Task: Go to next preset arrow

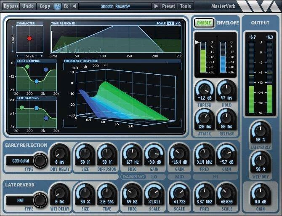Action: pyautogui.click(x=156, y=6)
